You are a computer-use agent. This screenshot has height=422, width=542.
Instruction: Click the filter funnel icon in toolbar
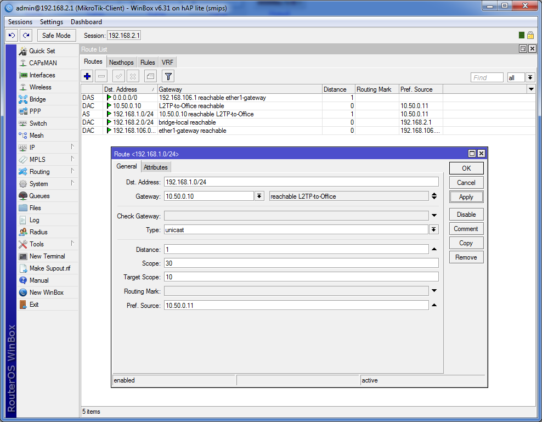click(x=168, y=76)
